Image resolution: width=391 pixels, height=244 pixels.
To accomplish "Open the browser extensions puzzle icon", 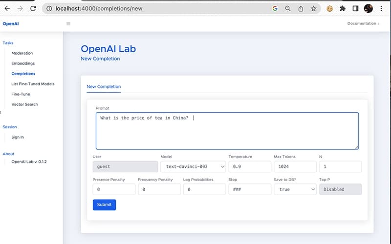I will 343,8.
